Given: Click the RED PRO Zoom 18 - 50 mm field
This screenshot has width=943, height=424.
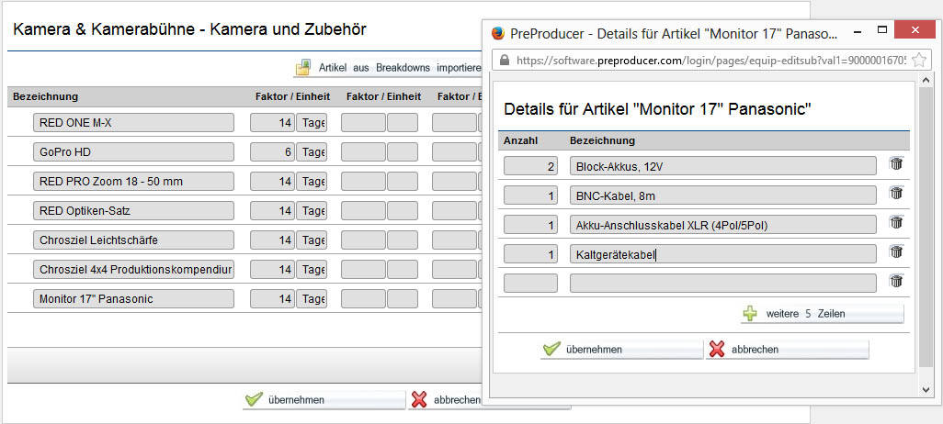Looking at the screenshot, I should tap(133, 182).
